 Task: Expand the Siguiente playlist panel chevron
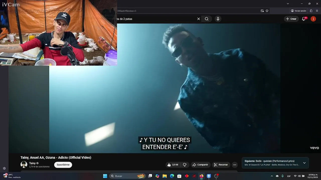pyautogui.click(x=304, y=163)
